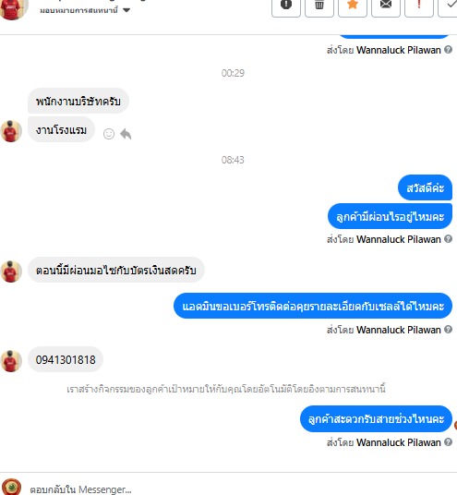Click the phone number 0941301818 message
457x495 pixels.
tap(66, 359)
